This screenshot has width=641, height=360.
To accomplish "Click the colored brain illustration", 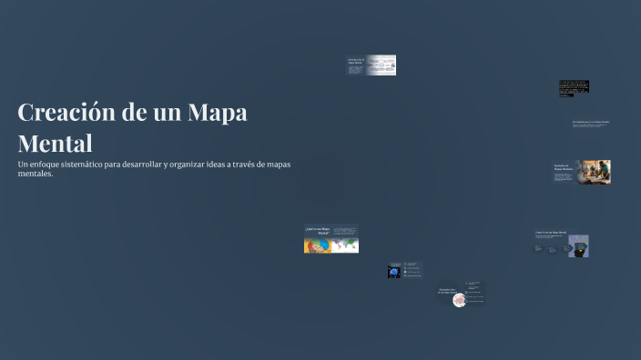I will point(318,245).
